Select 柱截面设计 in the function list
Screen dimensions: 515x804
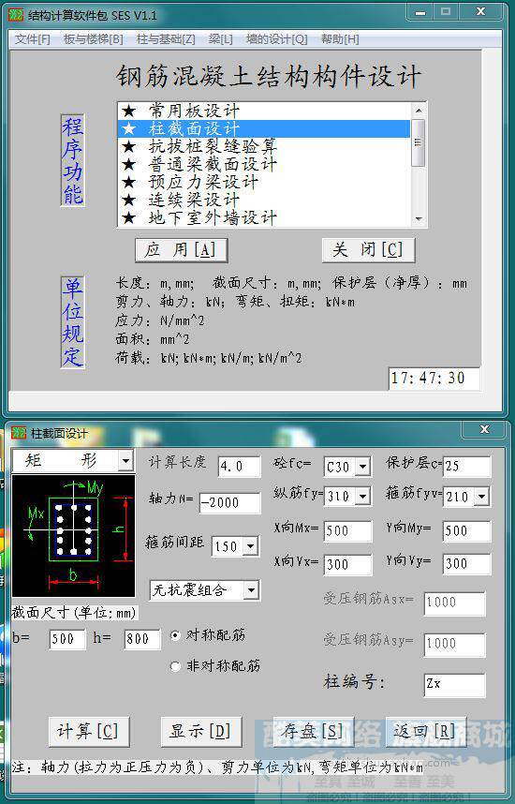264,128
